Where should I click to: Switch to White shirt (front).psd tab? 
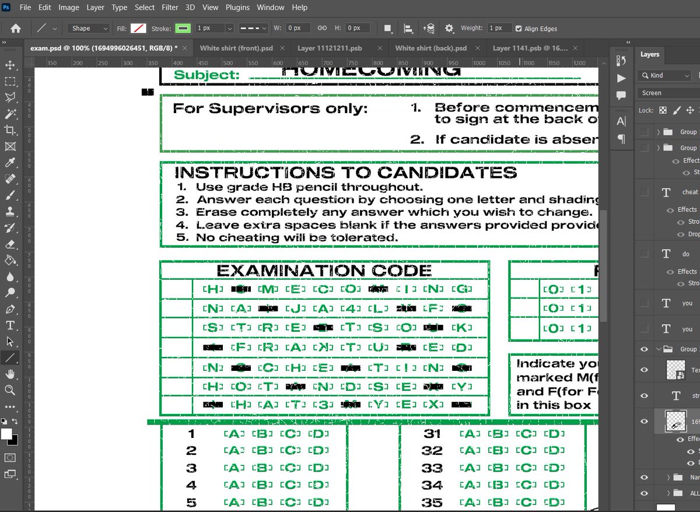(236, 48)
